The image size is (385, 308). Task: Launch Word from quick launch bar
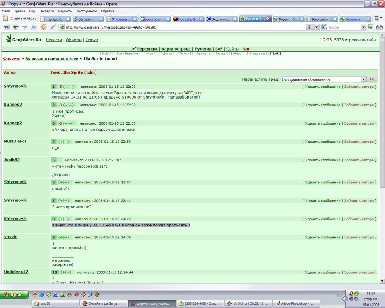[x=55, y=294]
